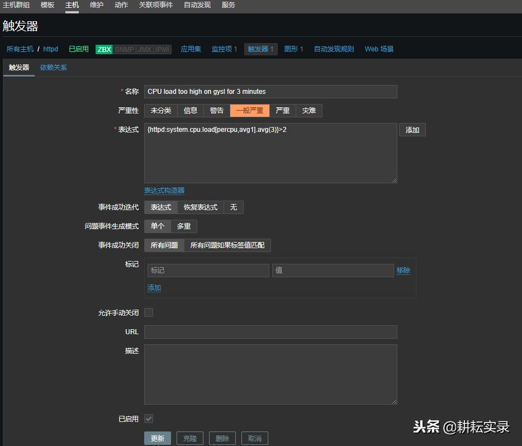Enable the 允许手动关闭 checkbox
This screenshot has width=522, height=446.
coord(148,312)
